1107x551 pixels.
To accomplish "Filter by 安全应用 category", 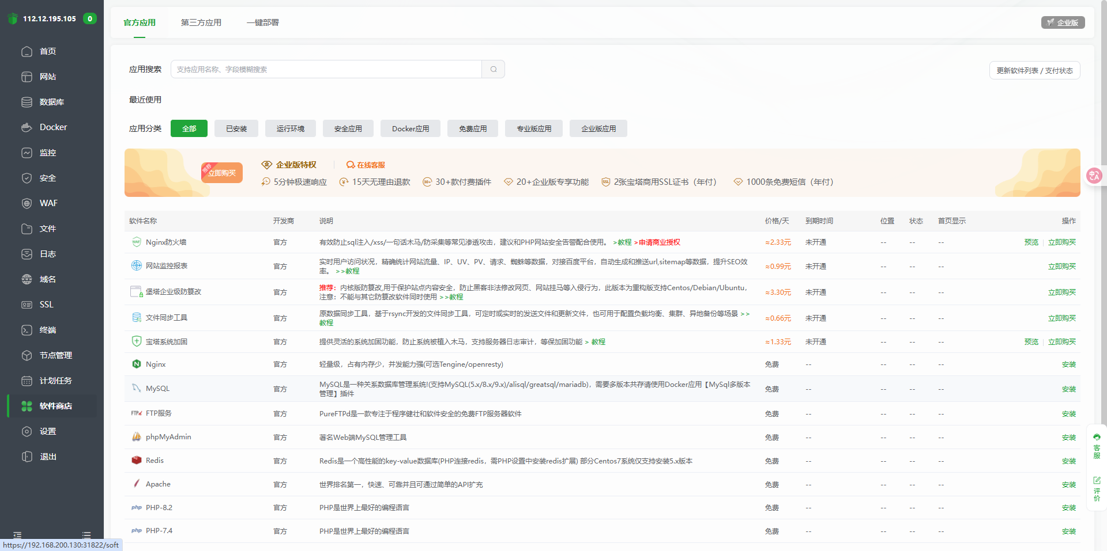I will pyautogui.click(x=348, y=128).
